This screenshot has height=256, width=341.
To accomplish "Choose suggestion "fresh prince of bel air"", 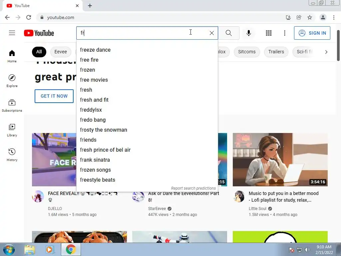I will tap(147, 150).
